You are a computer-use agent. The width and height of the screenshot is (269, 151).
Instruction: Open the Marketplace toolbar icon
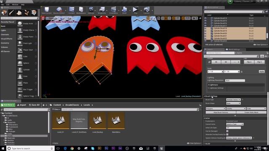81,10
